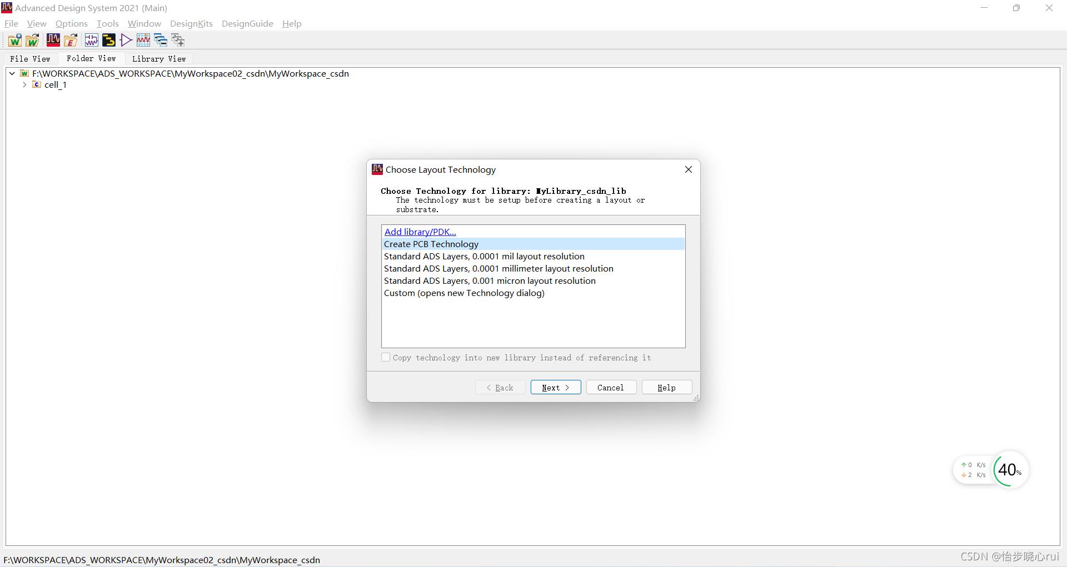Click the workspace W icon in tree
1067x567 pixels.
coord(24,73)
